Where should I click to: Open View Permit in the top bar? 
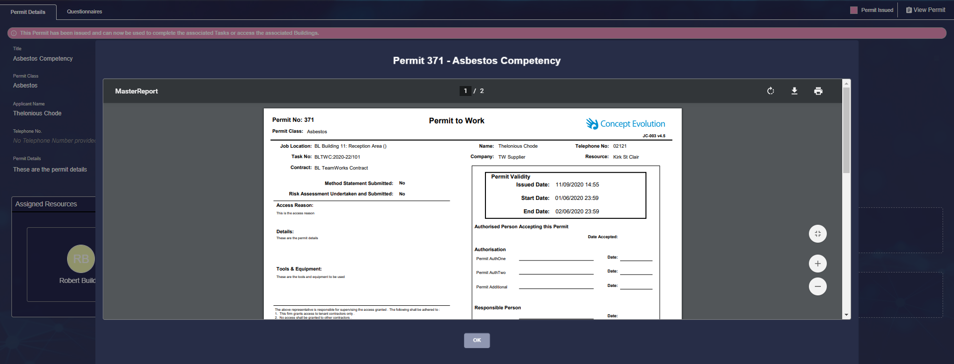(x=925, y=10)
